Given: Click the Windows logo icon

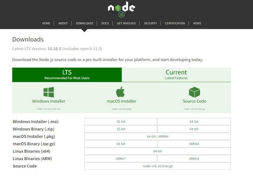Looking at the screenshot, I should (x=49, y=92).
